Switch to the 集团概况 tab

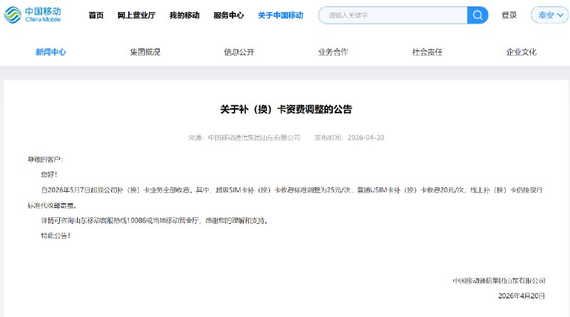(145, 52)
